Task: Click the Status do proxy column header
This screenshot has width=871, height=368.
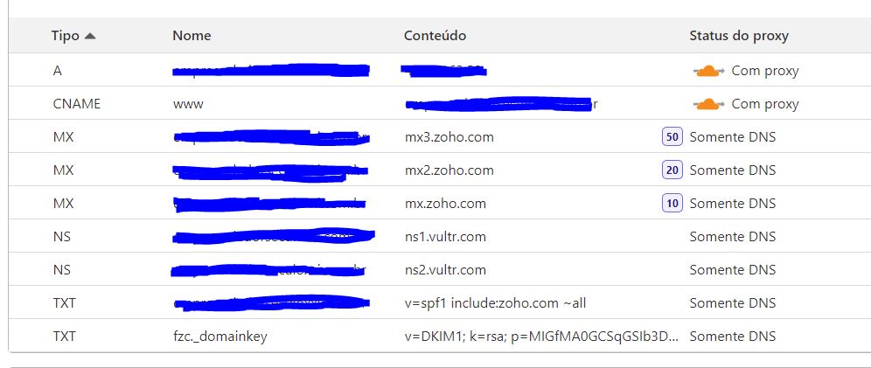Action: [739, 36]
